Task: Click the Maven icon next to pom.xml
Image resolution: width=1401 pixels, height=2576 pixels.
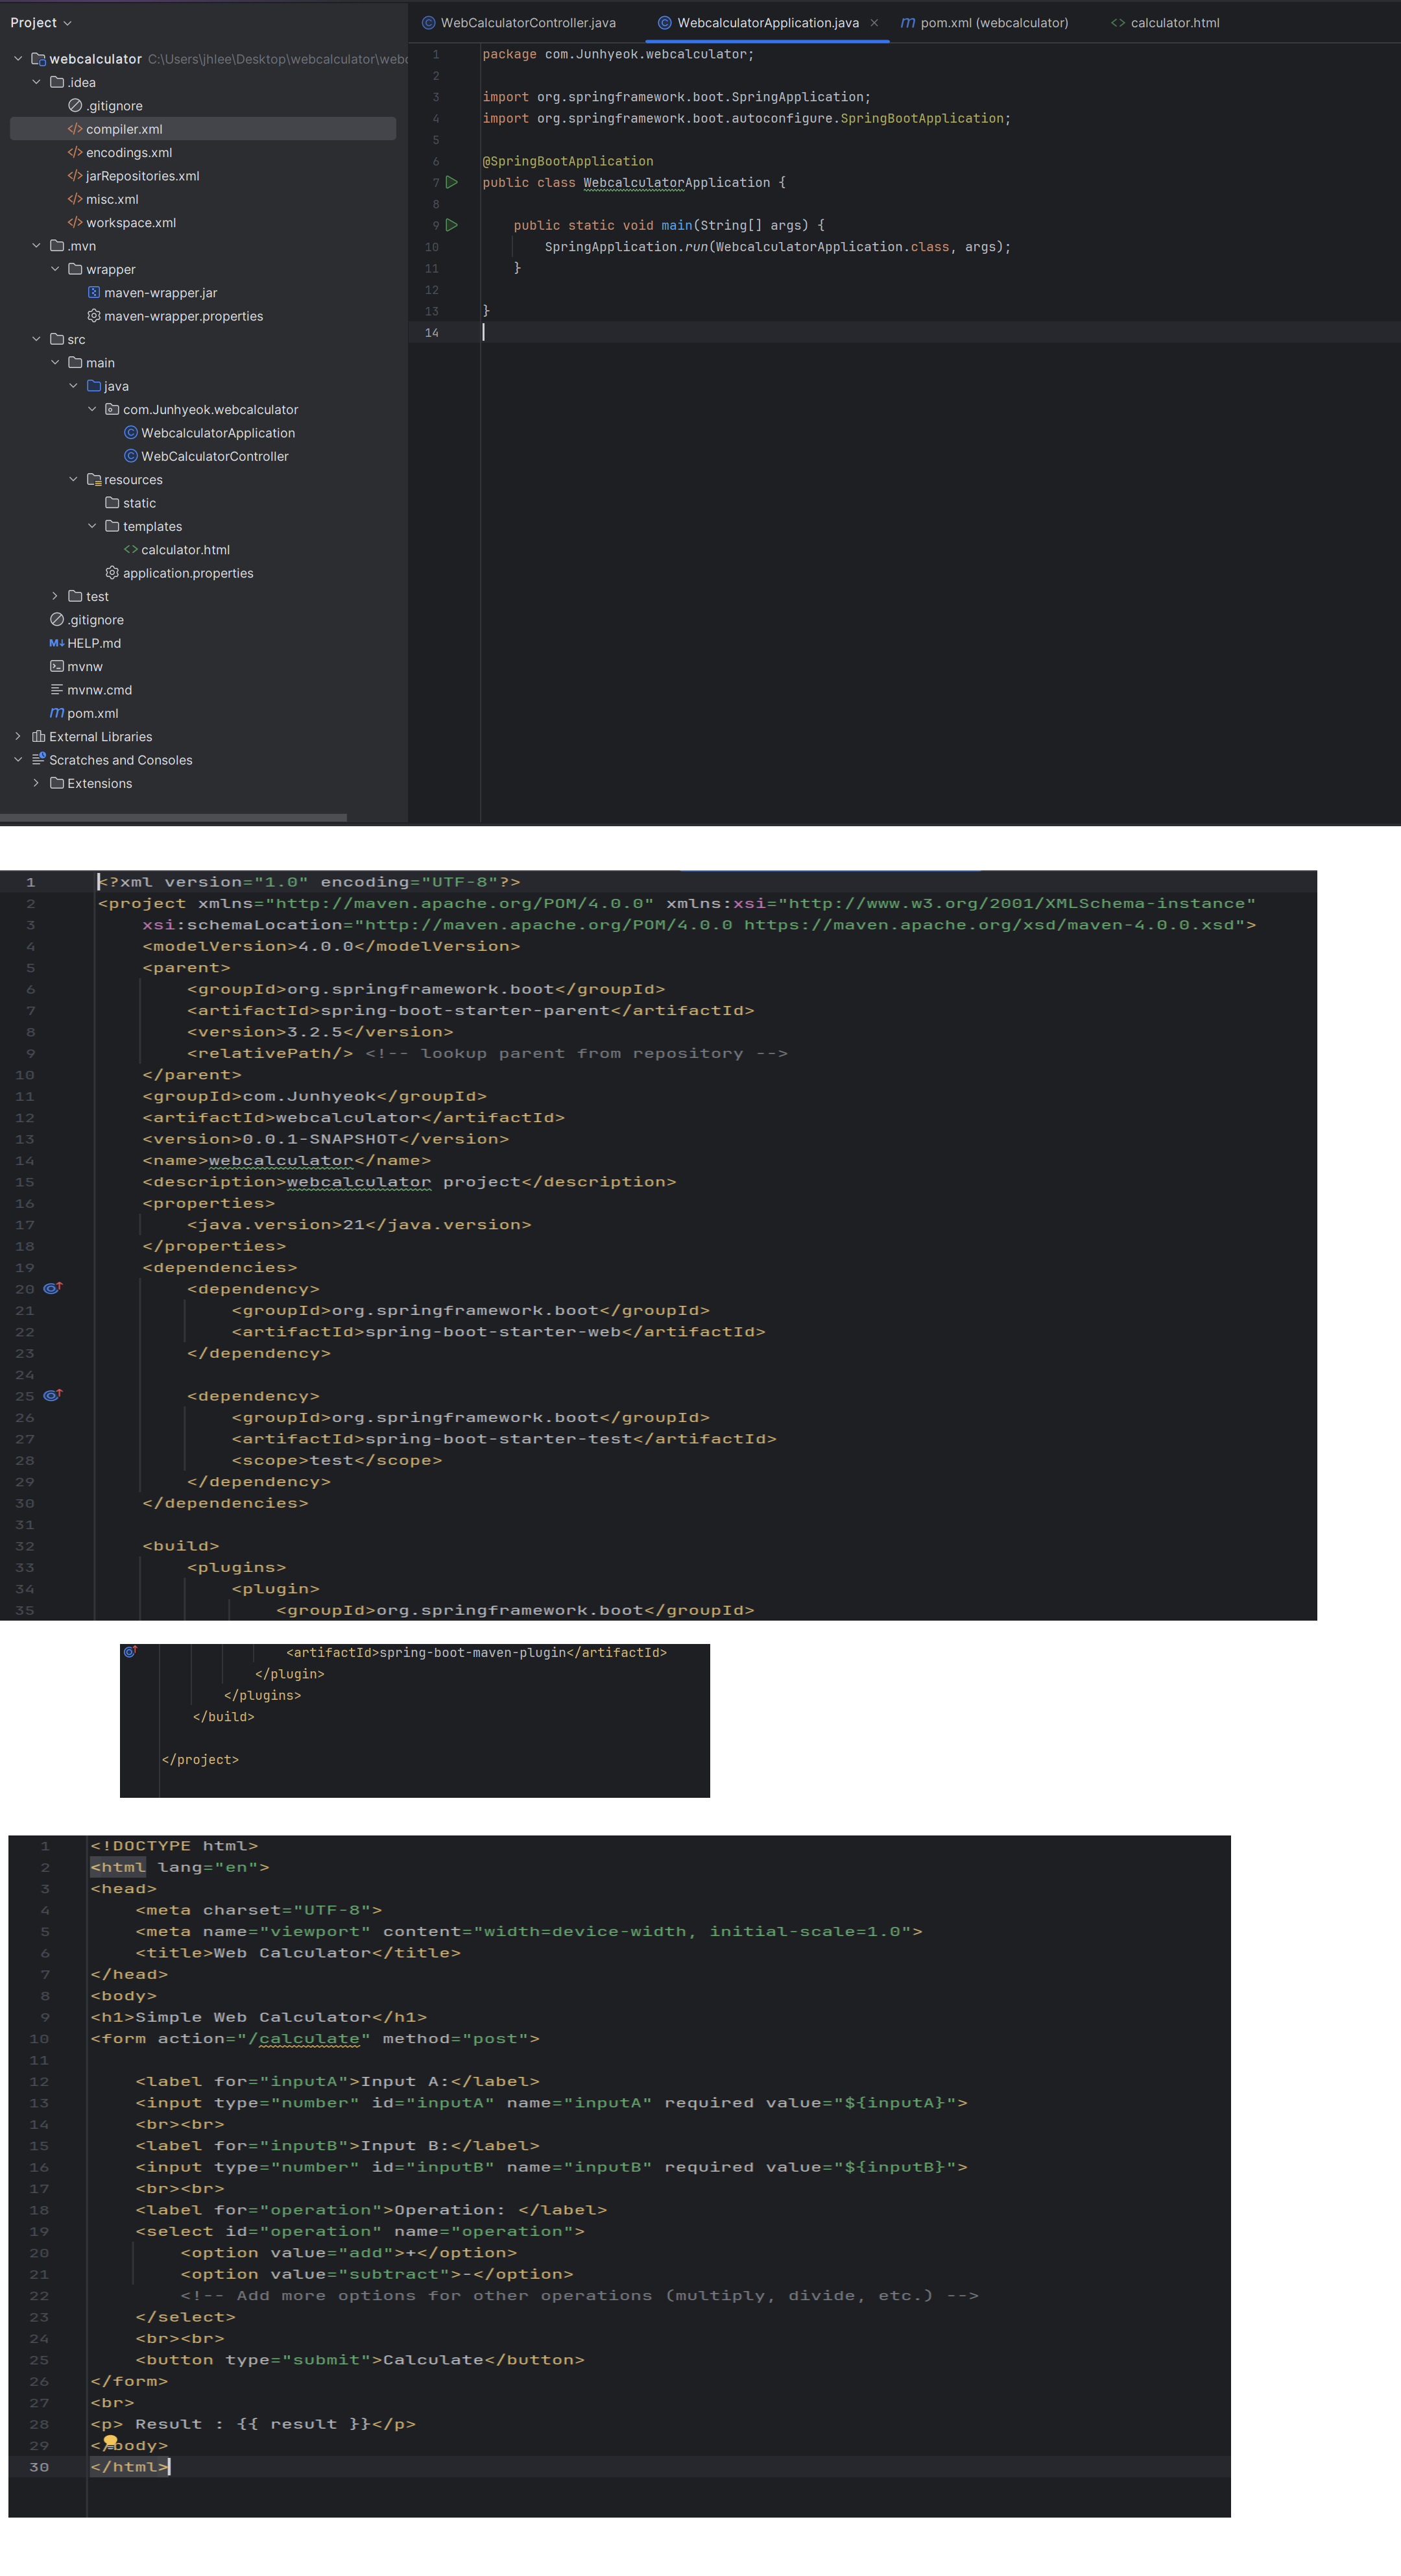Action: click(56, 713)
